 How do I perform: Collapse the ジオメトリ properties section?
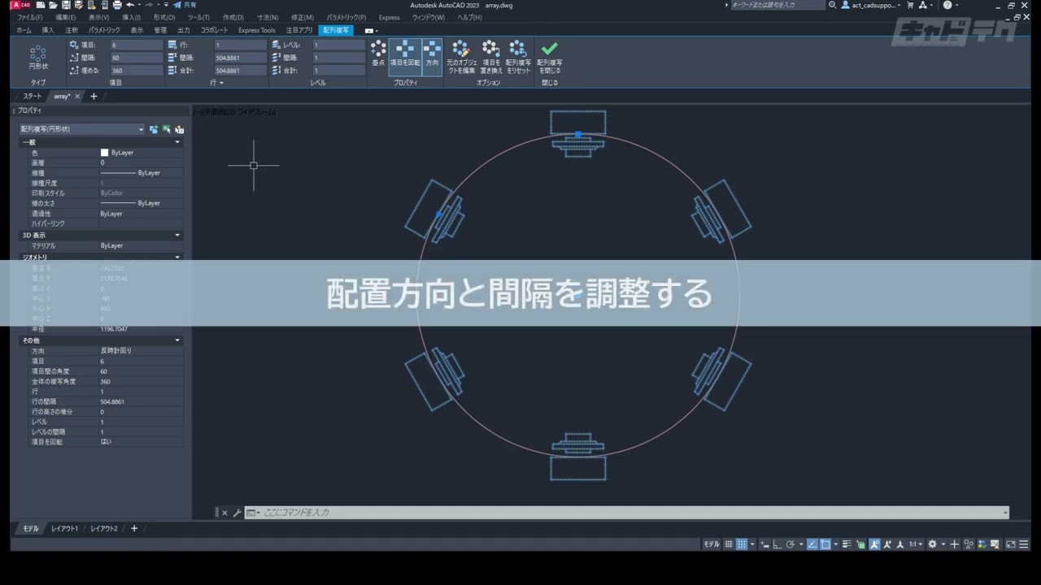pyautogui.click(x=177, y=257)
